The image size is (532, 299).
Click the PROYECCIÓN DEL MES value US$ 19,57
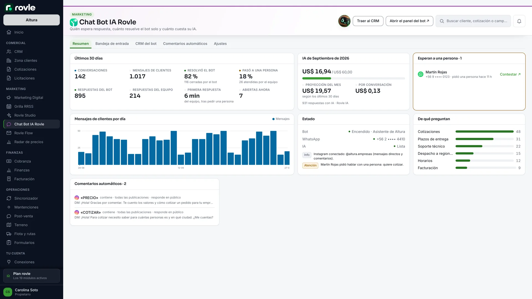point(317,91)
